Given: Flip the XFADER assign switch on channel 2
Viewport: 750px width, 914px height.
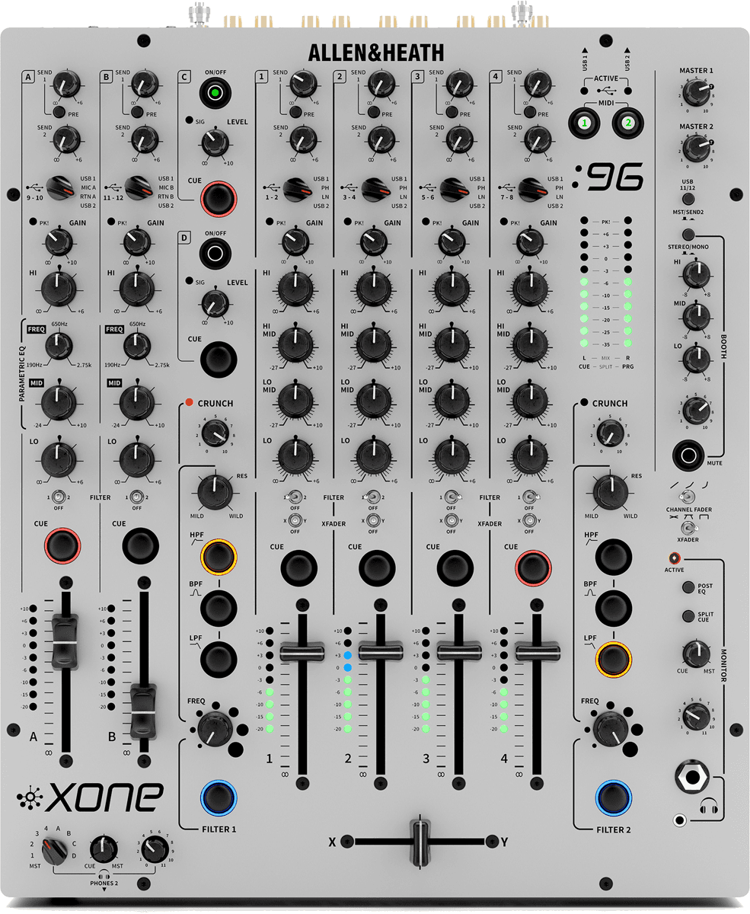Looking at the screenshot, I should pyautogui.click(x=373, y=521).
